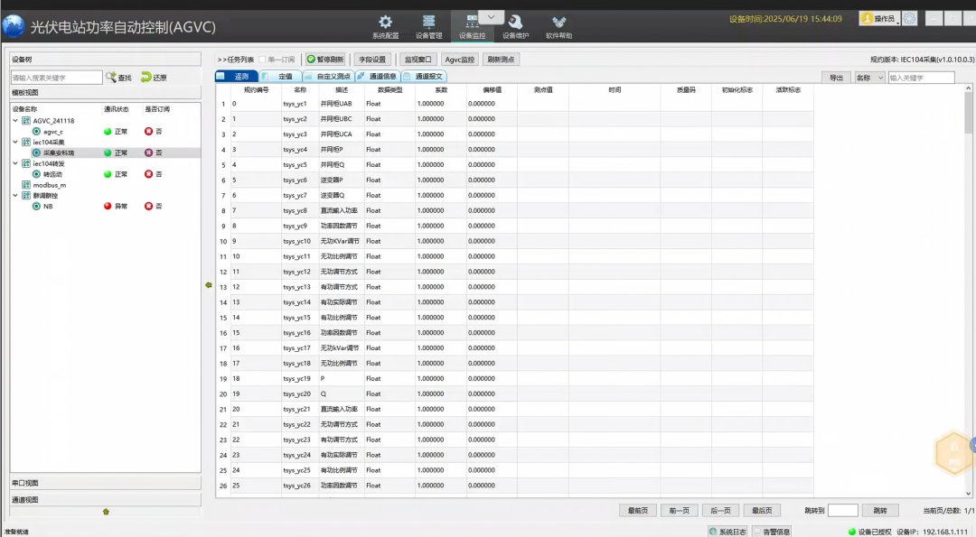Screen dimensions: 976x537
Task: Click the 系统日志 status bar icon
Action: point(713,532)
